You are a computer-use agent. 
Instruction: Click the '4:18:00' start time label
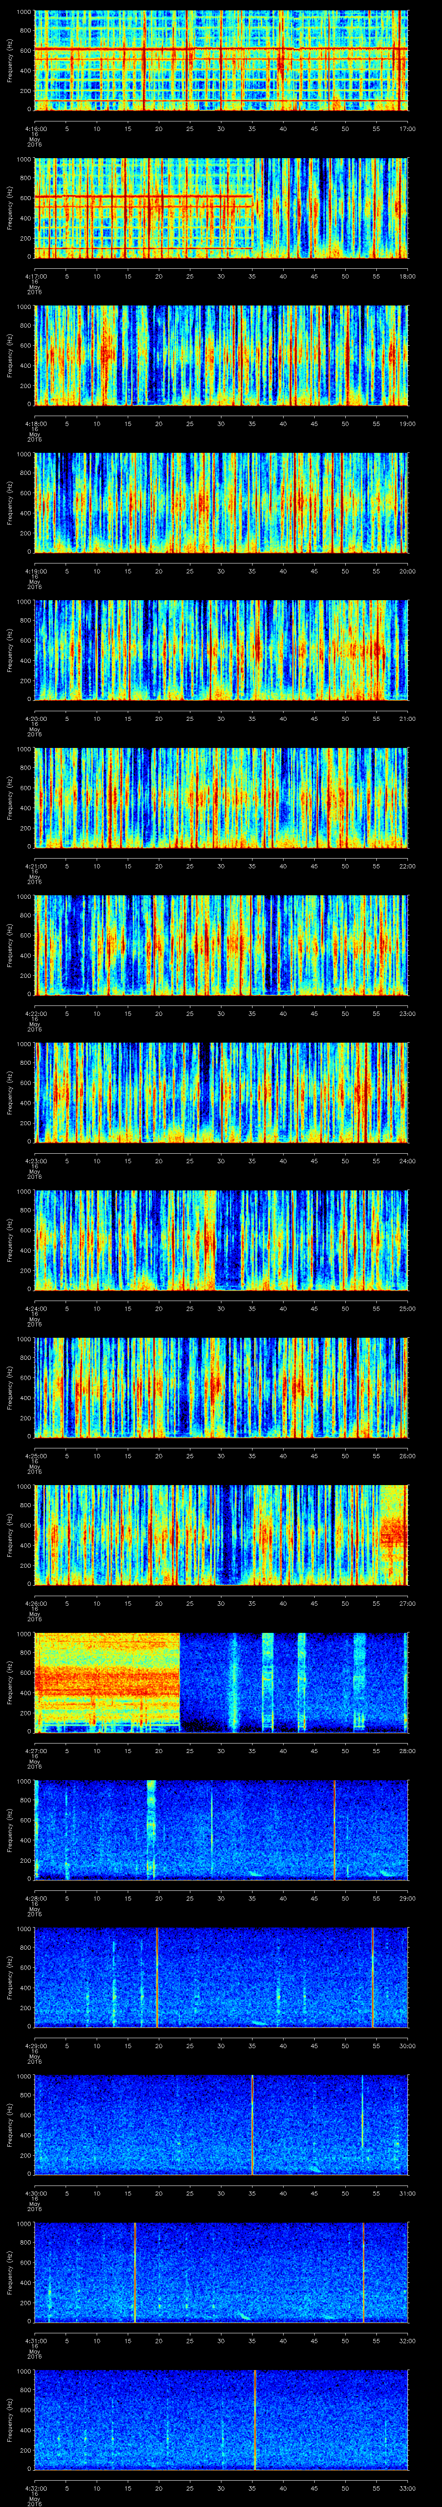[x=35, y=423]
